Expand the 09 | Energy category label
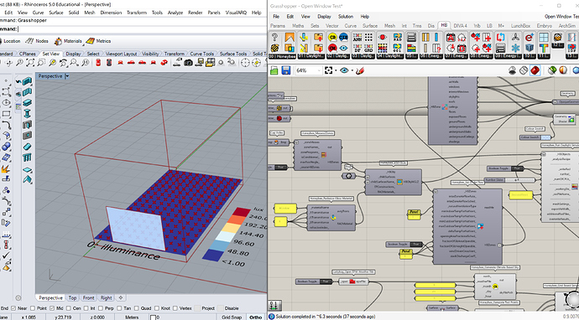Viewport: 579px width, 320px height. click(x=508, y=56)
